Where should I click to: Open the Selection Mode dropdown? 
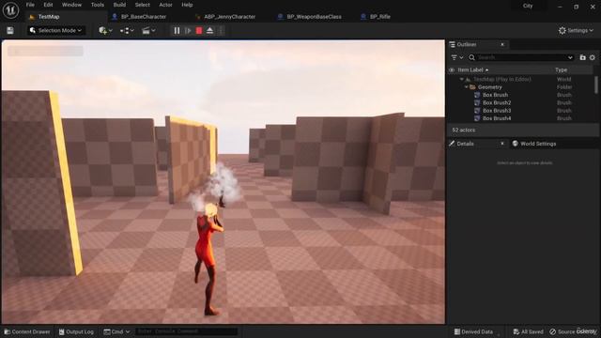pos(56,31)
